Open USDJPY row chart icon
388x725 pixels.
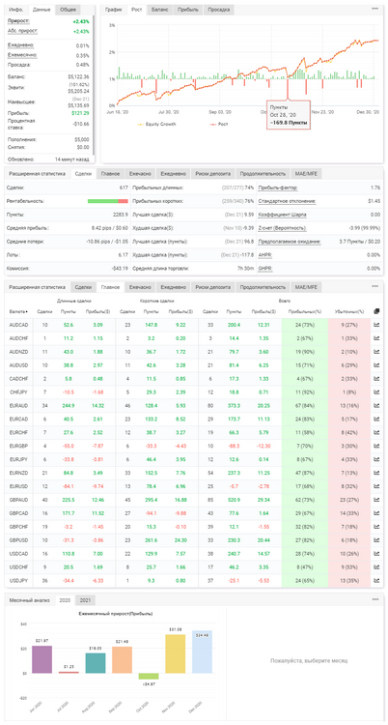pyautogui.click(x=376, y=580)
